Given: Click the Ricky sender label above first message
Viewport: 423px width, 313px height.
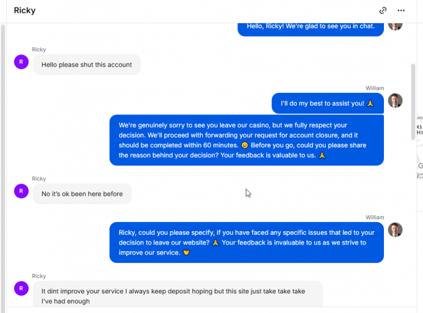Looking at the screenshot, I should click(39, 50).
